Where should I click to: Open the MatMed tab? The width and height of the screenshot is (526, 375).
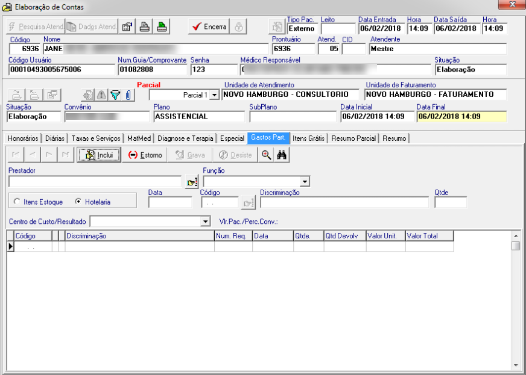139,138
